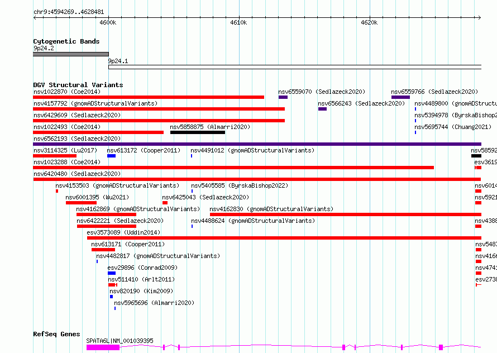Select the nsv511410 (Arlt2011) label
Screen dimensions: 497x353
click(x=141, y=279)
